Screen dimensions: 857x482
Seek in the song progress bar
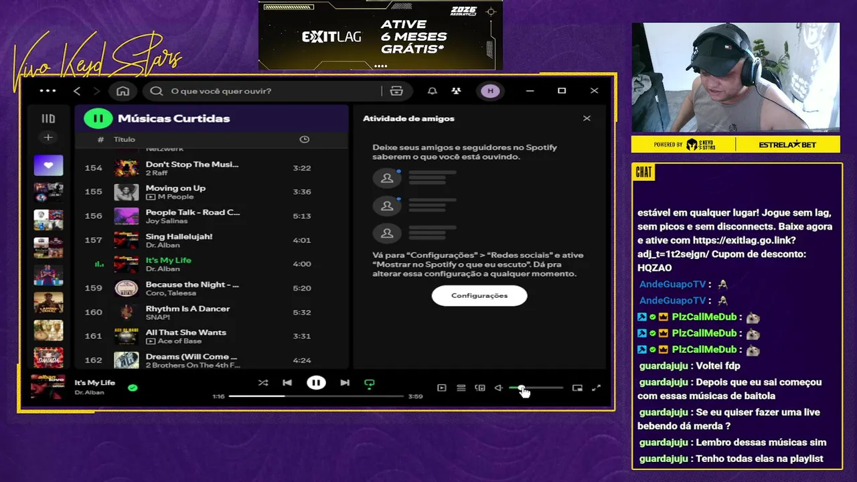pos(316,396)
